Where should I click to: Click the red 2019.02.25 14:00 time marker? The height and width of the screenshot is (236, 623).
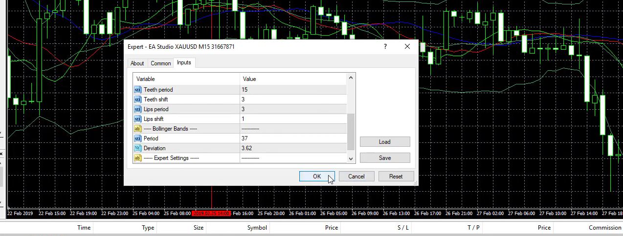coord(211,214)
